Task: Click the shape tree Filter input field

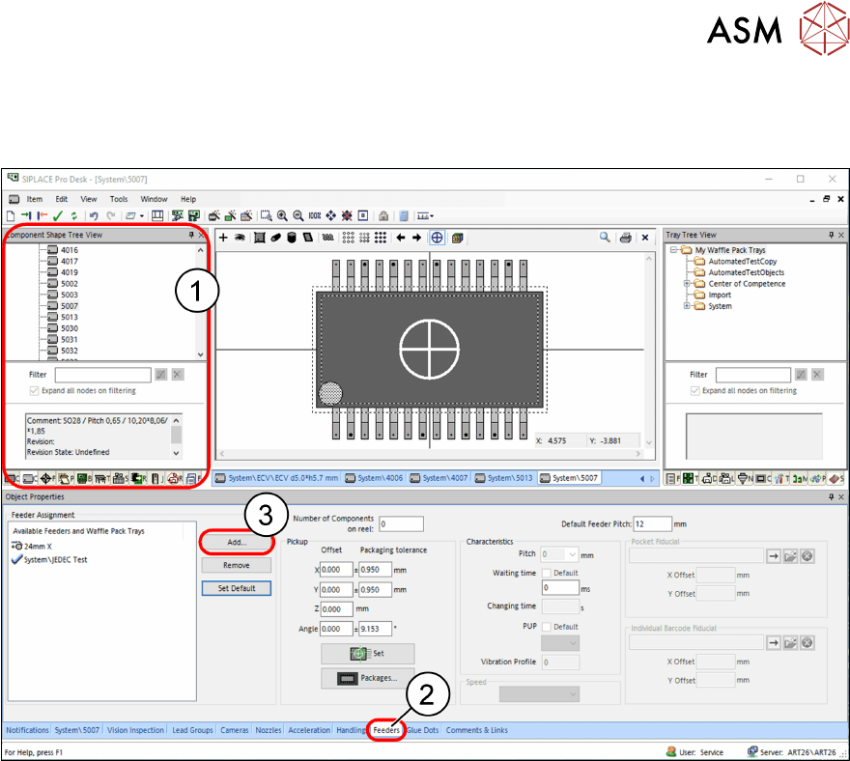Action: click(103, 375)
